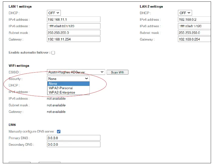The width and height of the screenshot is (213, 165).
Task: Open the LAN 1 DHCP dropdown
Action: (x=54, y=13)
